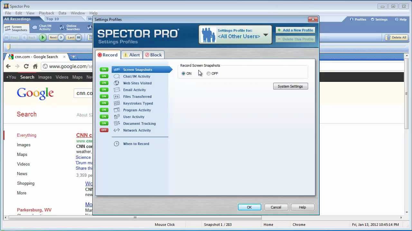Image resolution: width=412 pixels, height=231 pixels.
Task: Open the Playback menu
Action: (x=47, y=13)
